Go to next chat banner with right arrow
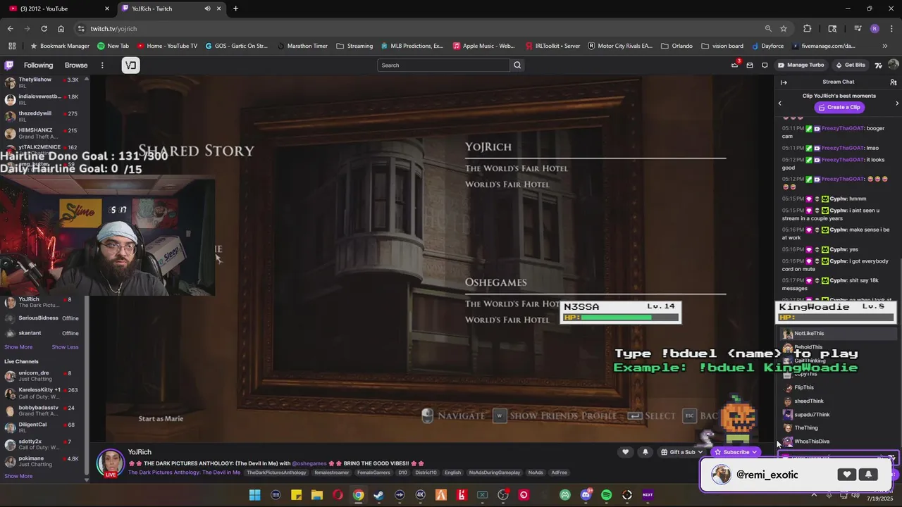 pos(896,104)
